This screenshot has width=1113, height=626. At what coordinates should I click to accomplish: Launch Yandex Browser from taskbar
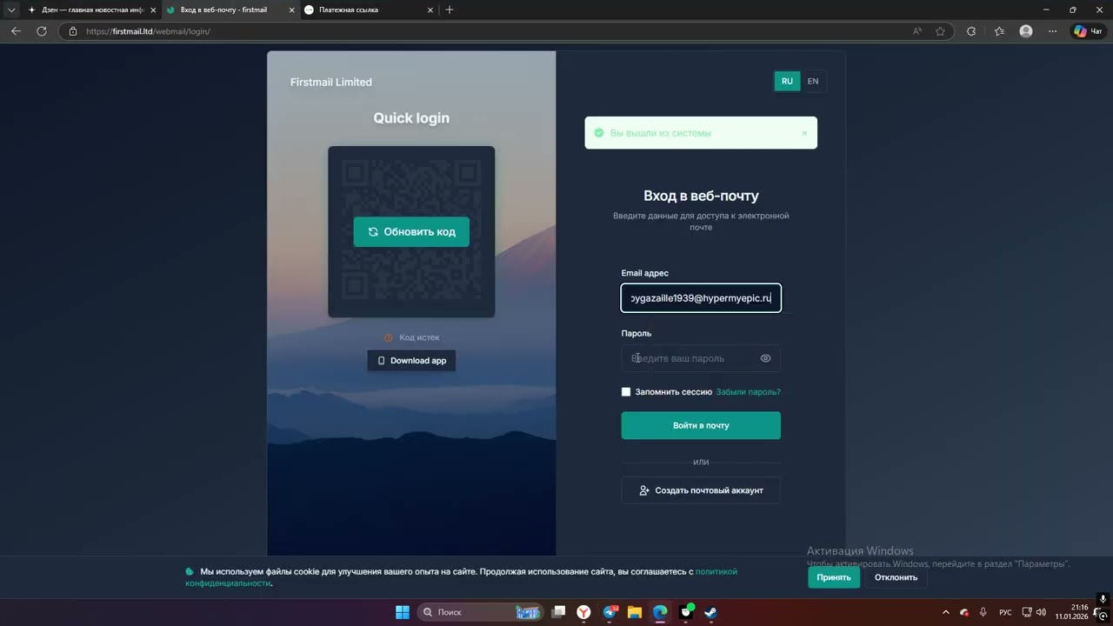(x=583, y=612)
